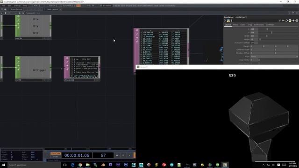
Task: Click the comment pencil icon in parameters
Action: click(x=279, y=21)
